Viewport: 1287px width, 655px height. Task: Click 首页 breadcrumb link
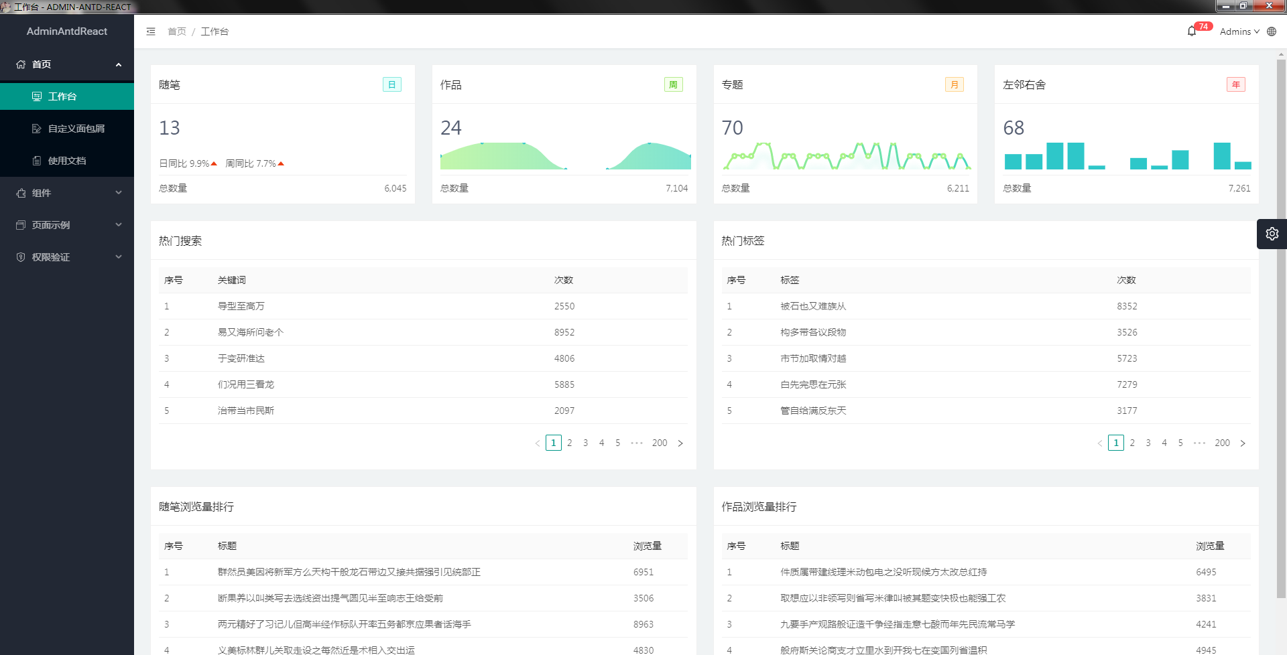[x=177, y=31]
